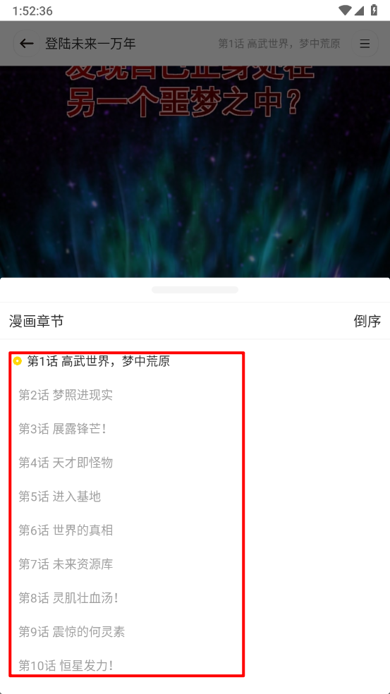Open chapter 第10话 恒星发力！
Image resolution: width=390 pixels, height=694 pixels.
pos(66,665)
